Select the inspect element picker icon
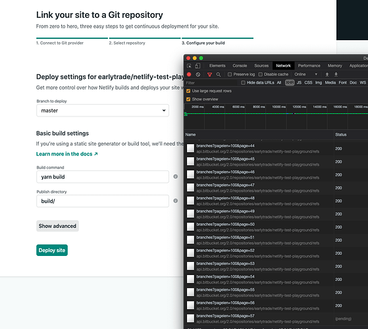This screenshot has width=368, height=329. click(189, 66)
